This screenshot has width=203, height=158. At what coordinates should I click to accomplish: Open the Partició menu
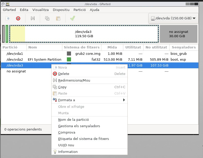click(79, 10)
